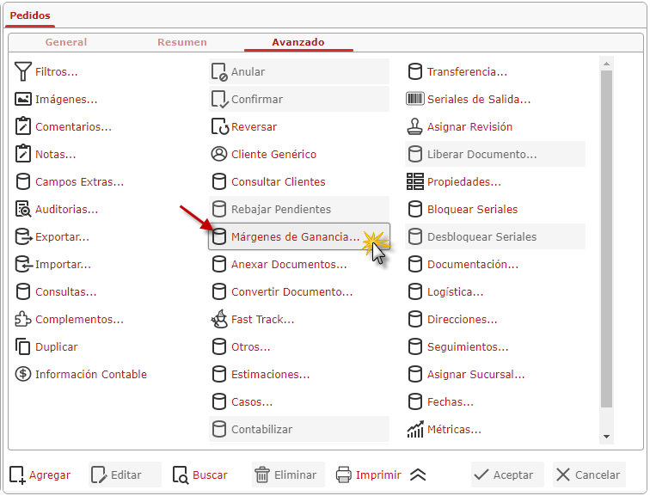
Task: Click the Cancelar button
Action: [589, 475]
